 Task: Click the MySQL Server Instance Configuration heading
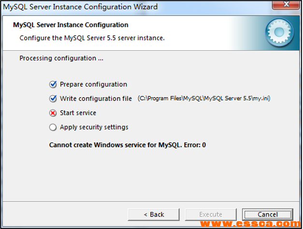pyautogui.click(x=71, y=25)
